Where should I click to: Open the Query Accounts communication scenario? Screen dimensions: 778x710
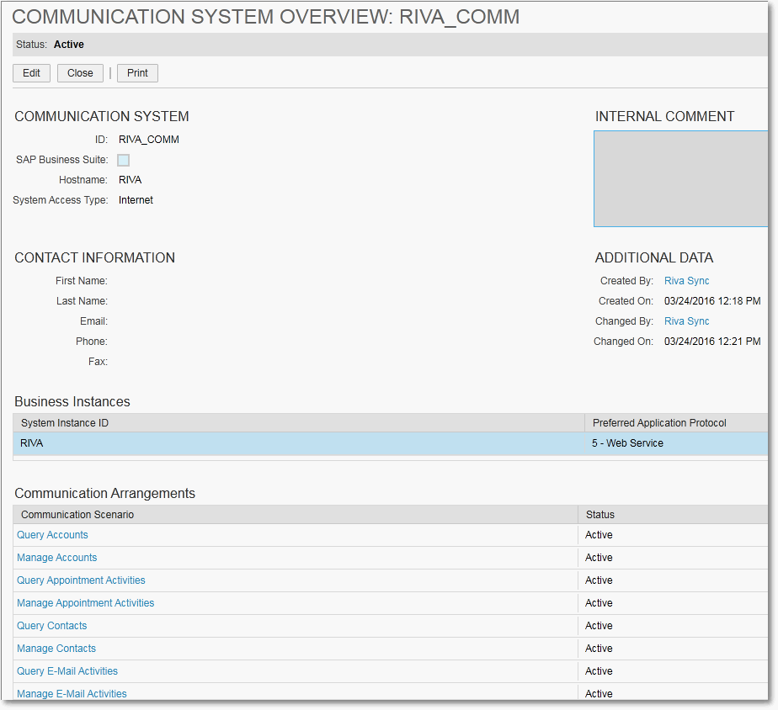pos(52,534)
